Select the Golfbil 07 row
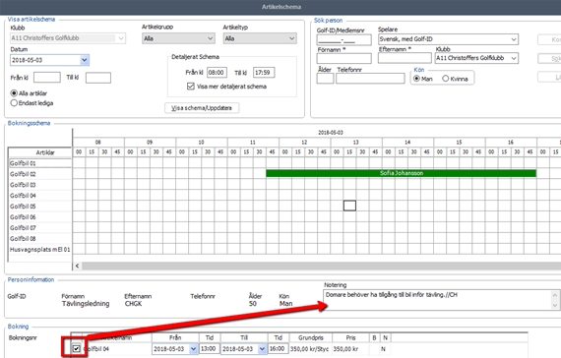The width and height of the screenshot is (561, 358). [40, 227]
